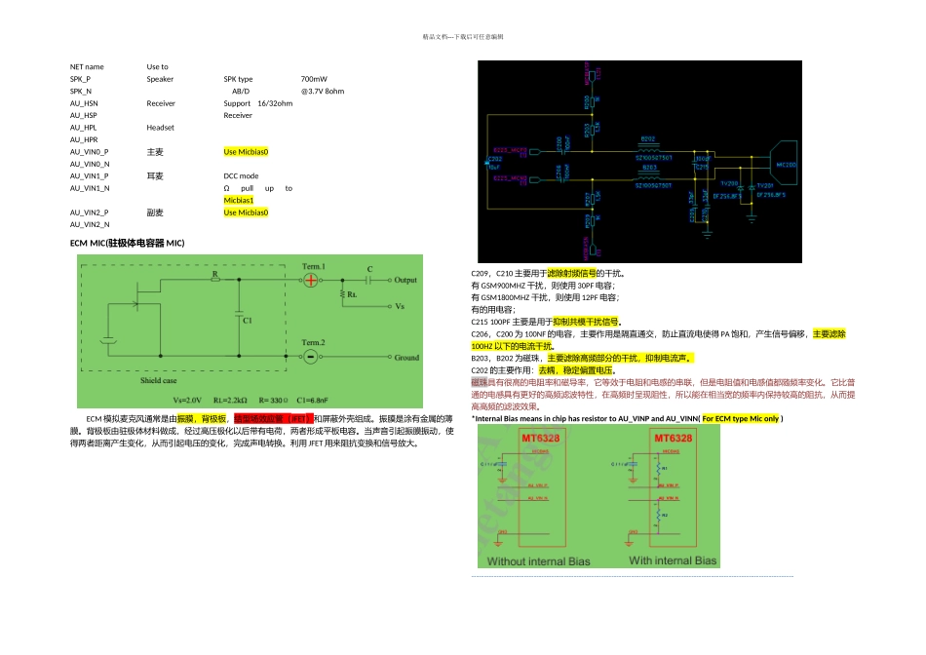Click the line starting 'C209，C210 主要用于'

pos(548,274)
